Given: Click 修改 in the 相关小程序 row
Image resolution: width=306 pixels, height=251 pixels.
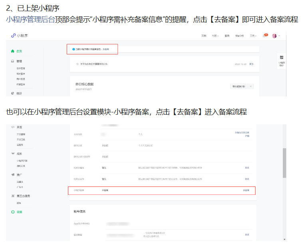Looking at the screenshot, I should 247,168.
